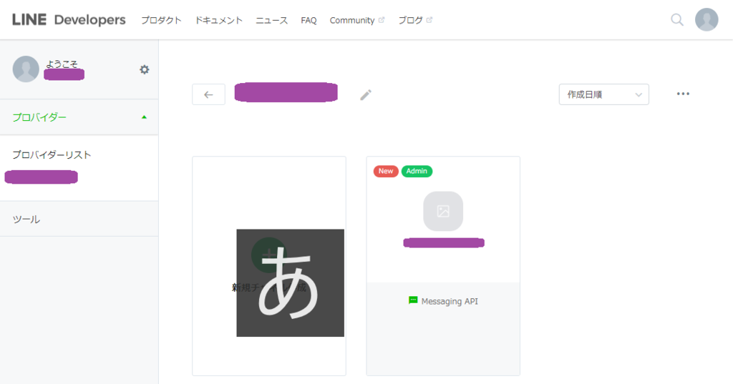Open プロバイダーリスト in sidebar
Image resolution: width=733 pixels, height=384 pixels.
[52, 154]
